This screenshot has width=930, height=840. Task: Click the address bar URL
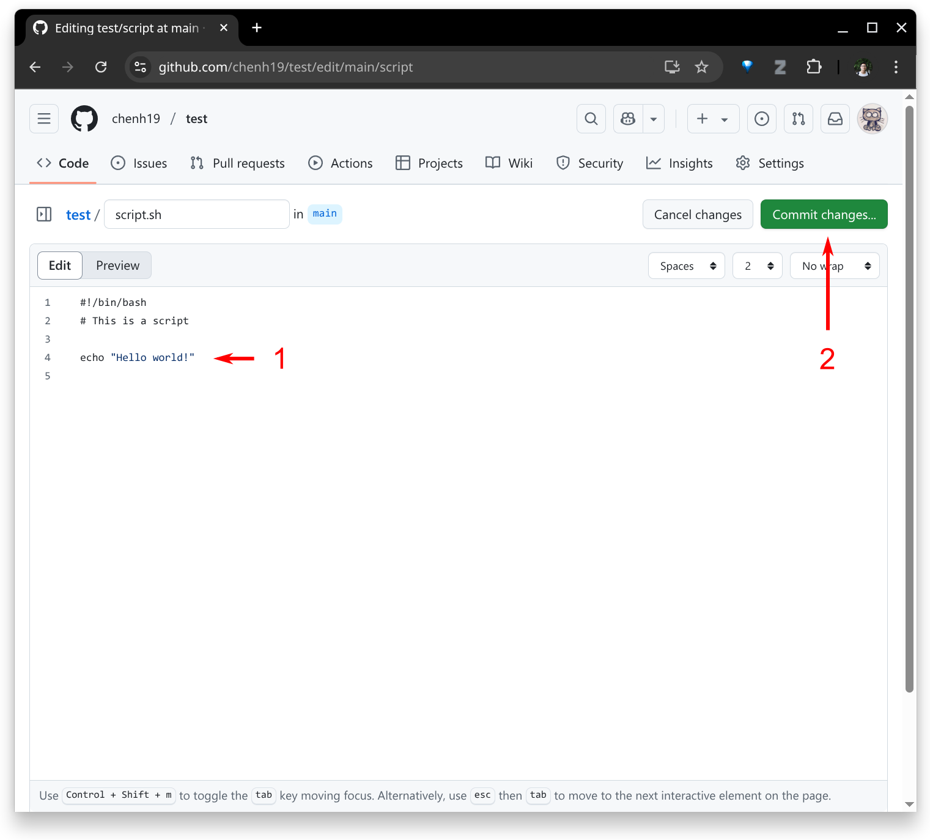(x=286, y=67)
